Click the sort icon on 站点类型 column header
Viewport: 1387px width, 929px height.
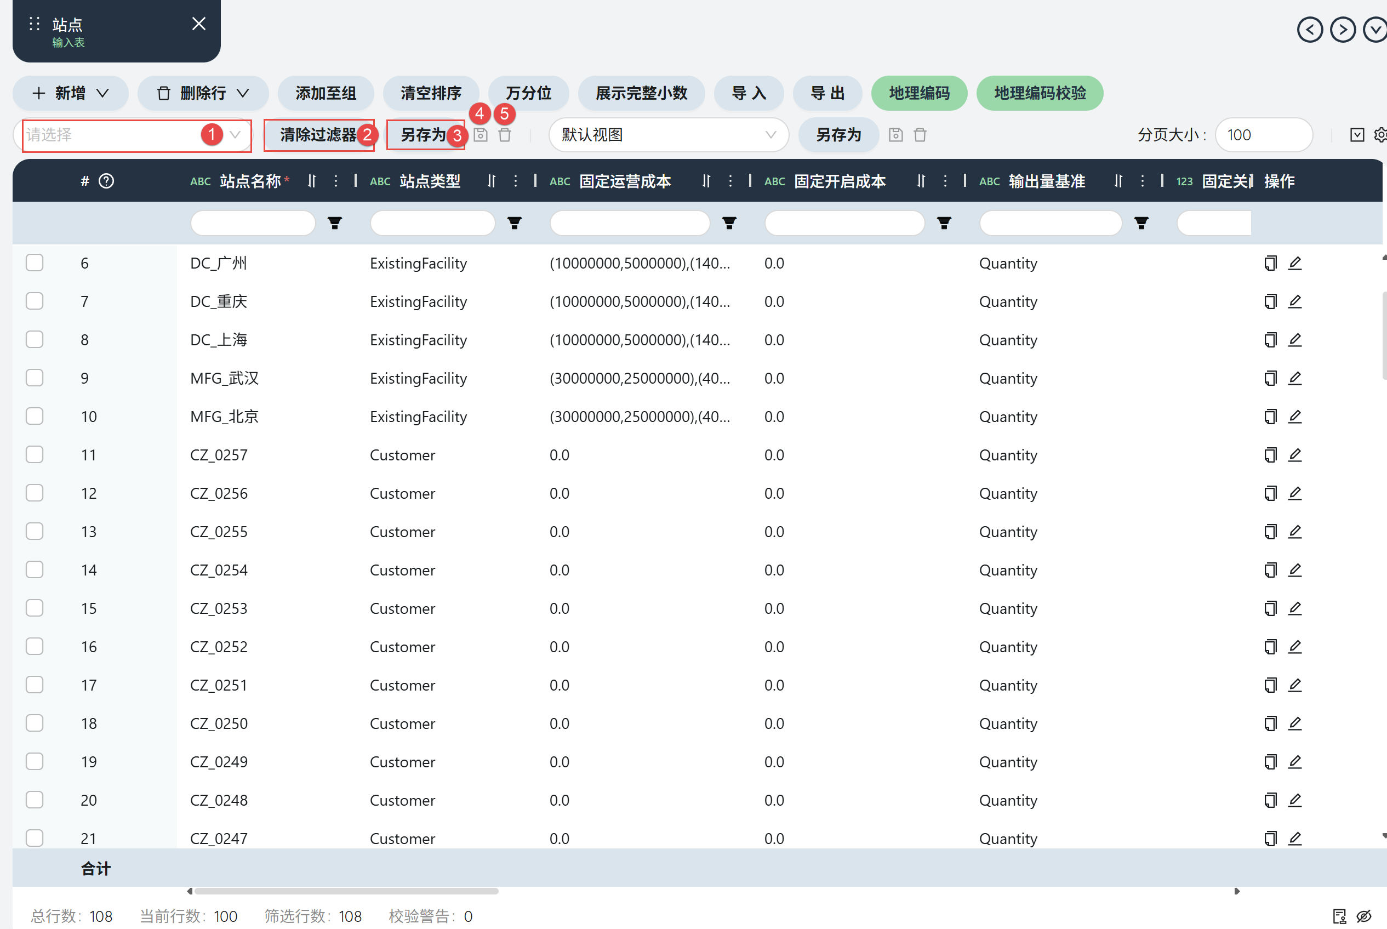[x=491, y=181]
